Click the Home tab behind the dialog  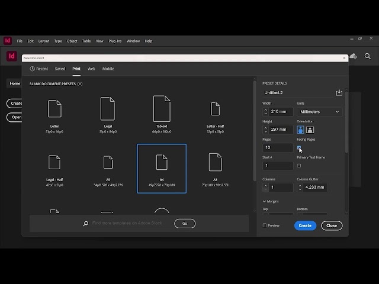click(x=15, y=83)
